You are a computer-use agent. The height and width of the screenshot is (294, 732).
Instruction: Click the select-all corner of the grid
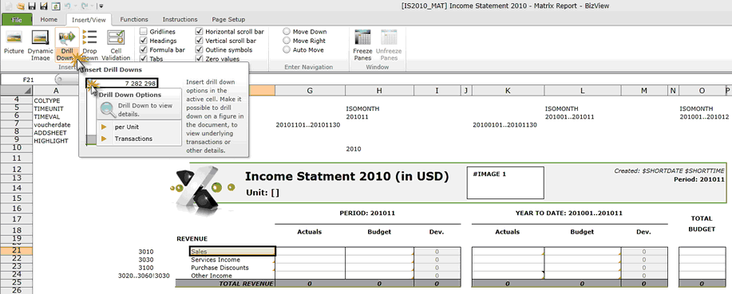click(x=16, y=90)
